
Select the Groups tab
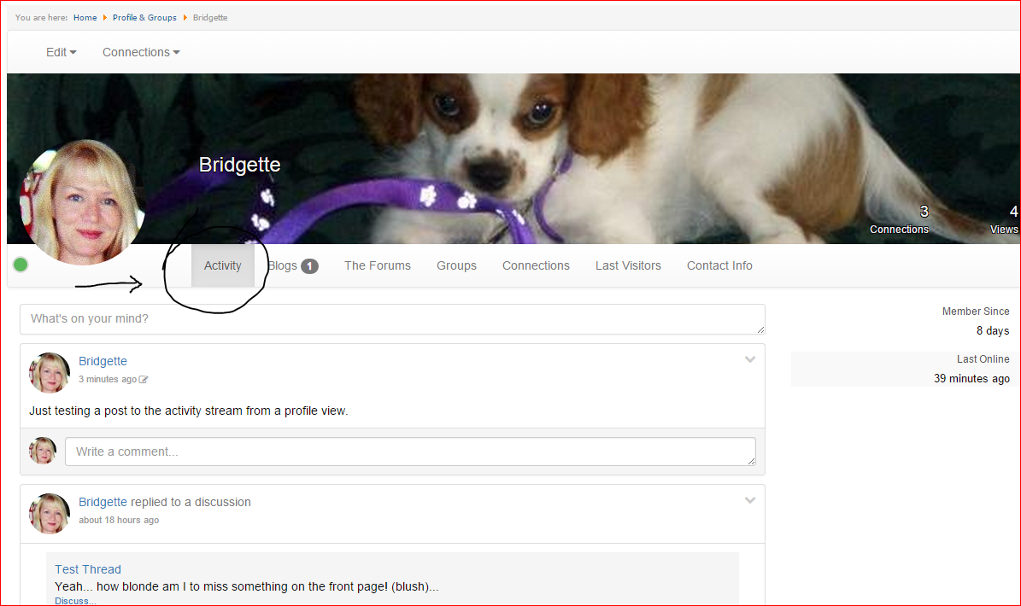coord(456,265)
